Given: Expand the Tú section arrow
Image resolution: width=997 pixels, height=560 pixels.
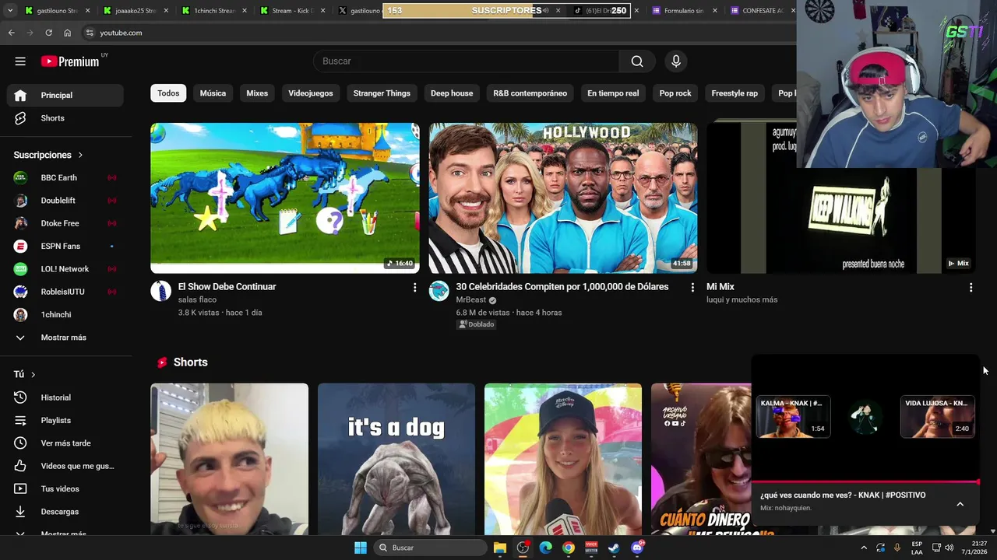Looking at the screenshot, I should click(x=33, y=374).
